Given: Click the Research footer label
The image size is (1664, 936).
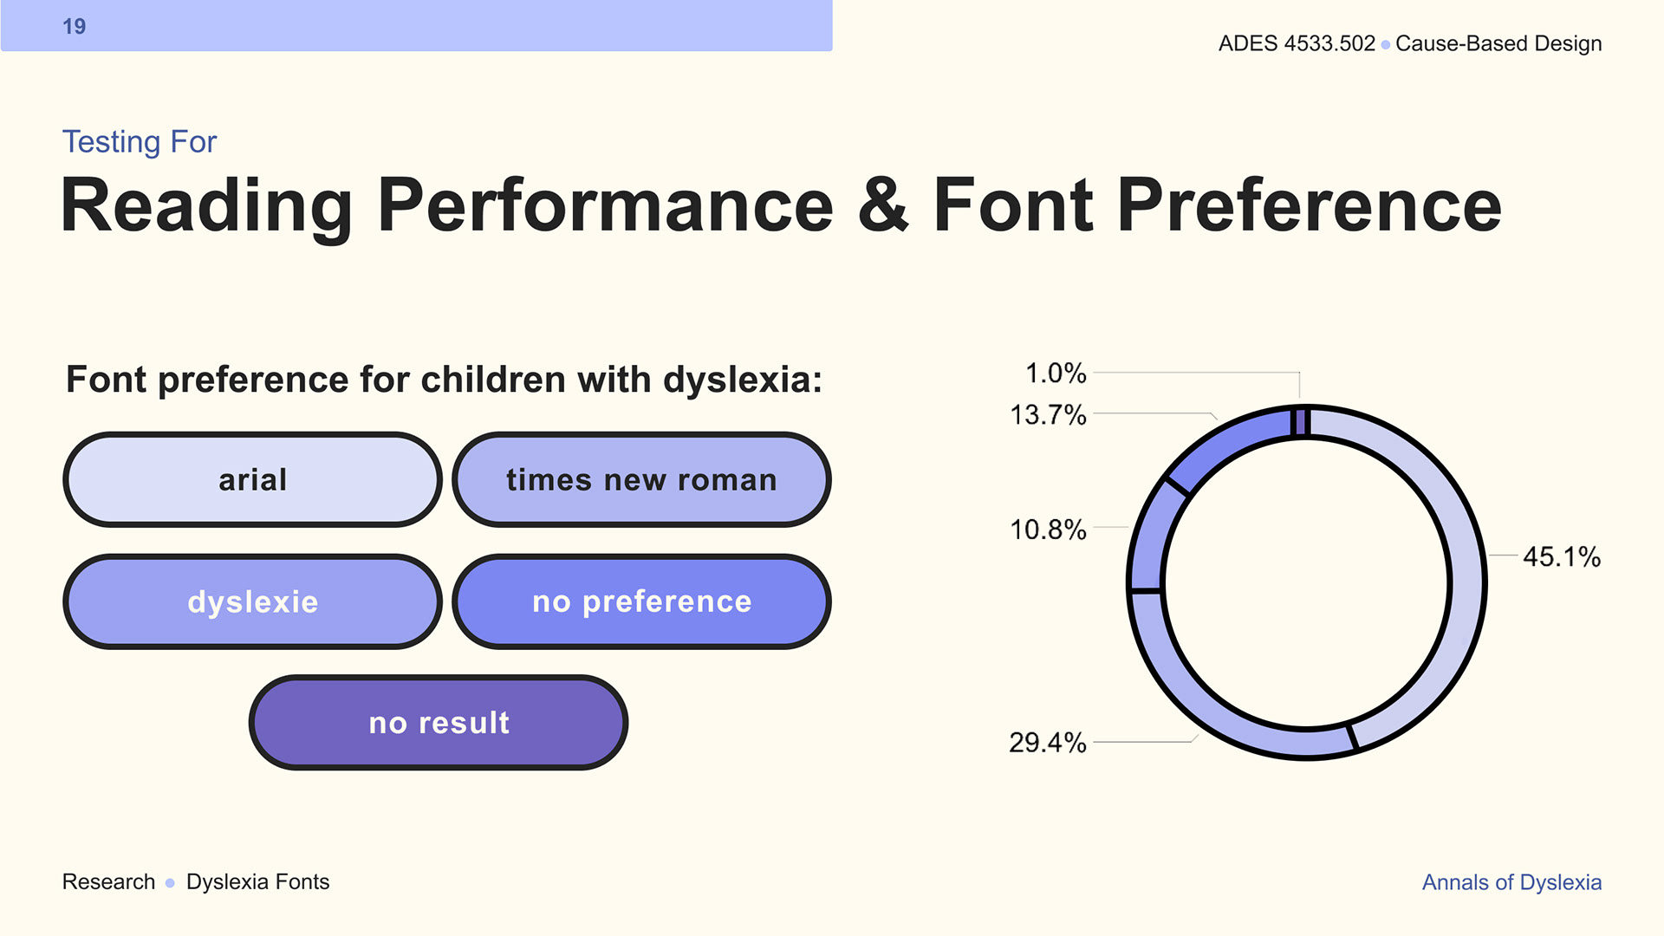Looking at the screenshot, I should (108, 882).
